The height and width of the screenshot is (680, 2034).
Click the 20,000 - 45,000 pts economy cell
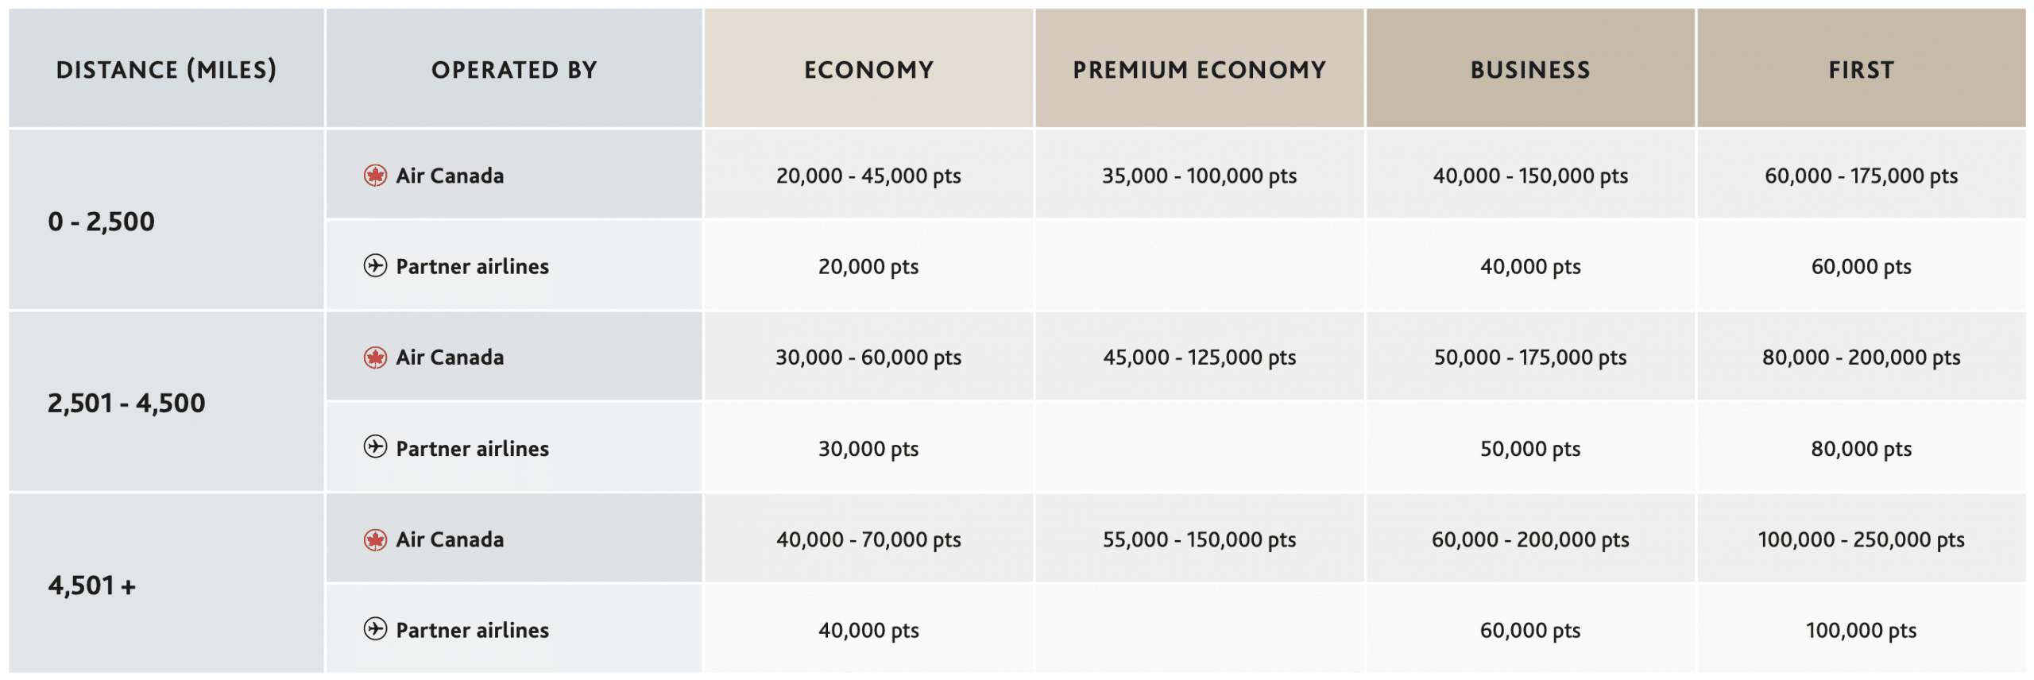click(x=868, y=175)
